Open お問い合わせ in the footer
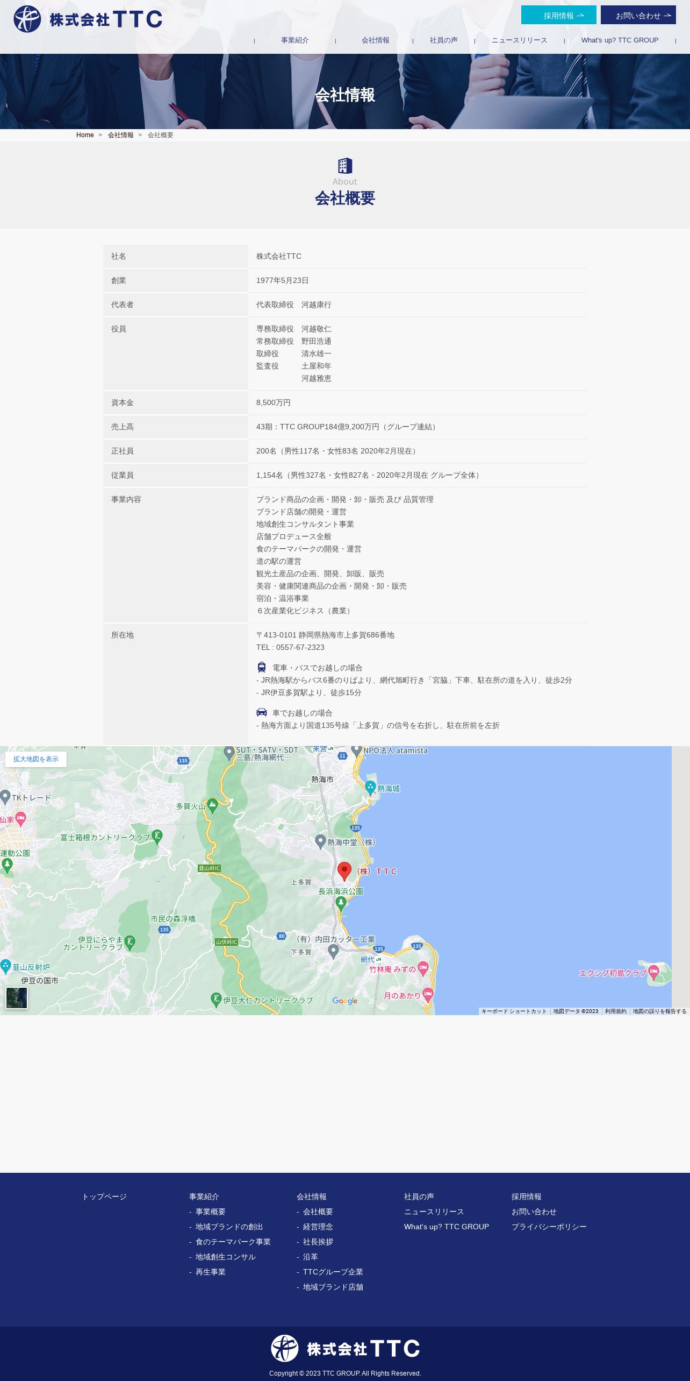Screen dimensions: 690x1381 534,1212
